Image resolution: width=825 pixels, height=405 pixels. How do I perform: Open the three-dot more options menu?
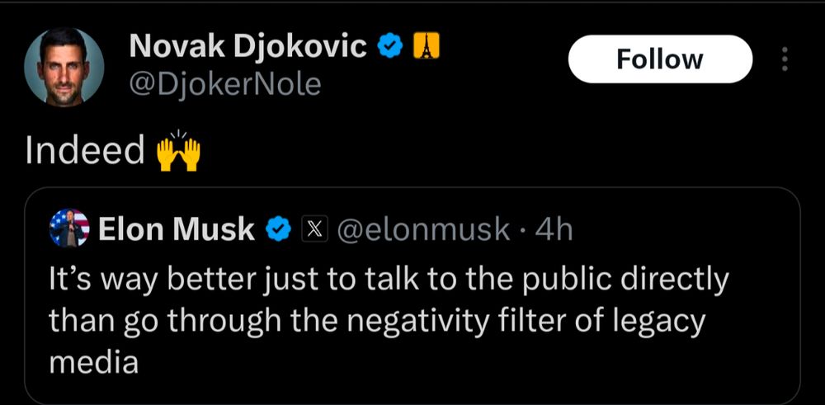point(784,59)
